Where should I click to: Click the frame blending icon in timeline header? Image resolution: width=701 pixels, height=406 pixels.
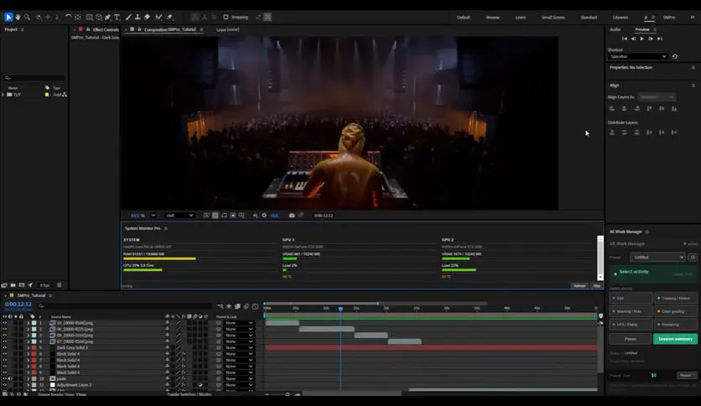tap(237, 306)
